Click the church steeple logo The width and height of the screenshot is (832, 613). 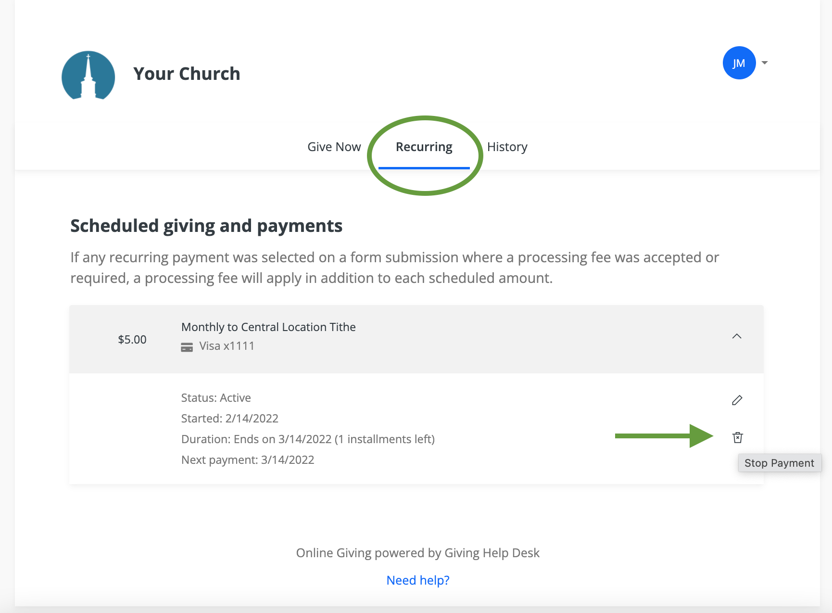point(88,75)
